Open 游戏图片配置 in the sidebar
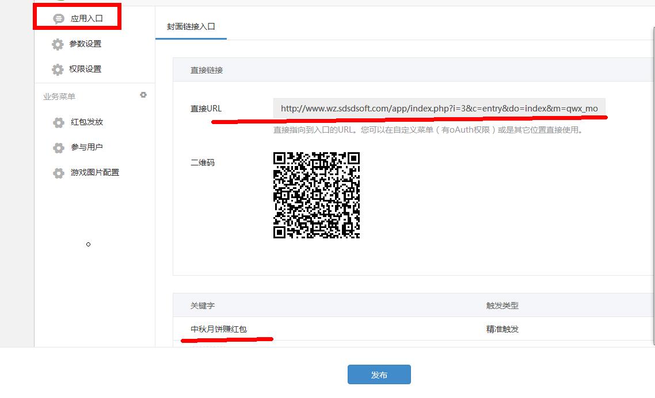 (x=95, y=172)
